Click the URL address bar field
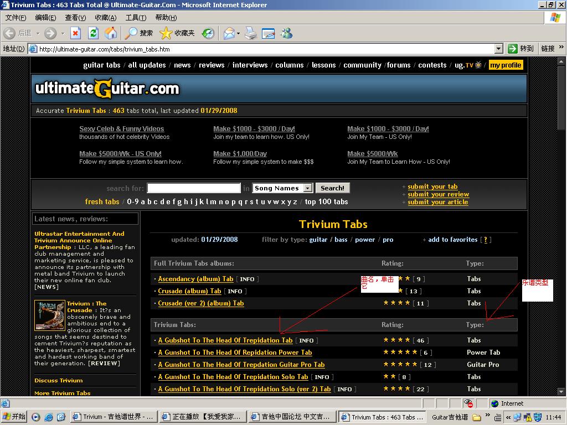The image size is (567, 425). (266, 49)
